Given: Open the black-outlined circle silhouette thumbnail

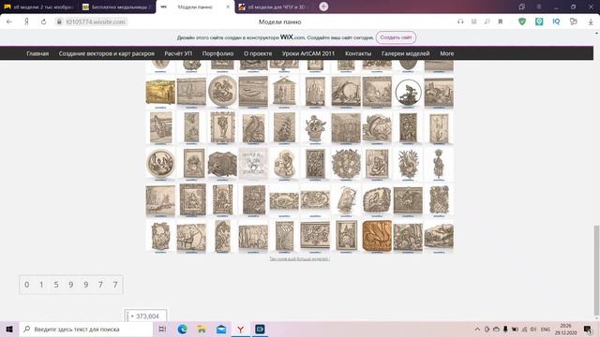Looking at the screenshot, I should point(408,92).
